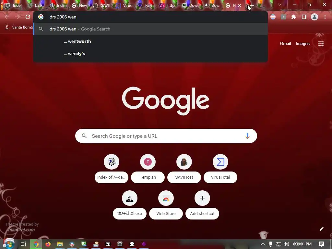Screen dimensions: 332x249
Task: Go forward to next page
Action: [18, 17]
